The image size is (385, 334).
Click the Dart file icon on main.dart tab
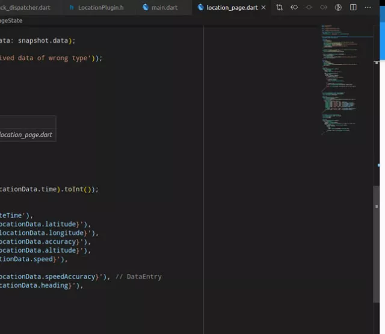click(146, 7)
